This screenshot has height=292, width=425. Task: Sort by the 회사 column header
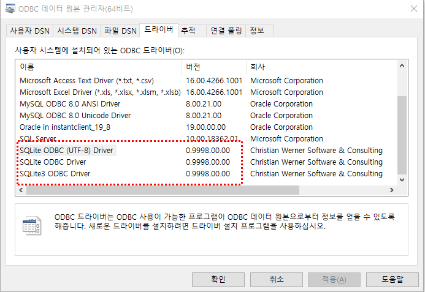coord(321,67)
